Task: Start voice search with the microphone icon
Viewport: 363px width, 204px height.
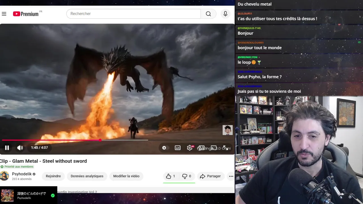Action: click(225, 14)
